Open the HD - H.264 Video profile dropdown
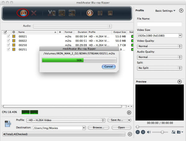Image resolution: width=186 pixels, height=141 pixels. [66, 120]
